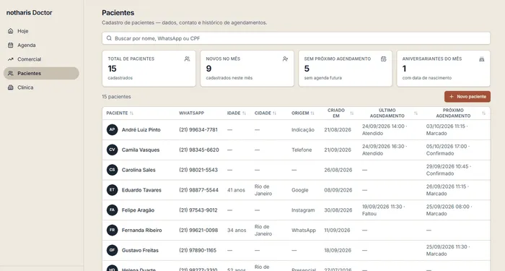Sort by Origem column arrows
The height and width of the screenshot is (271, 505).
click(x=312, y=113)
